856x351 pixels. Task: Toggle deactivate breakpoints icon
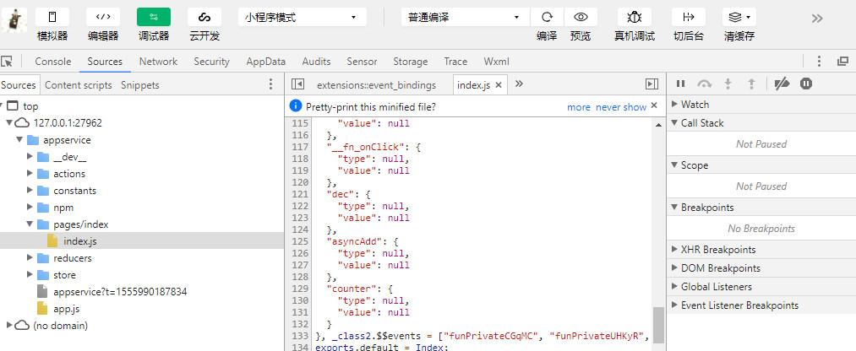(782, 84)
